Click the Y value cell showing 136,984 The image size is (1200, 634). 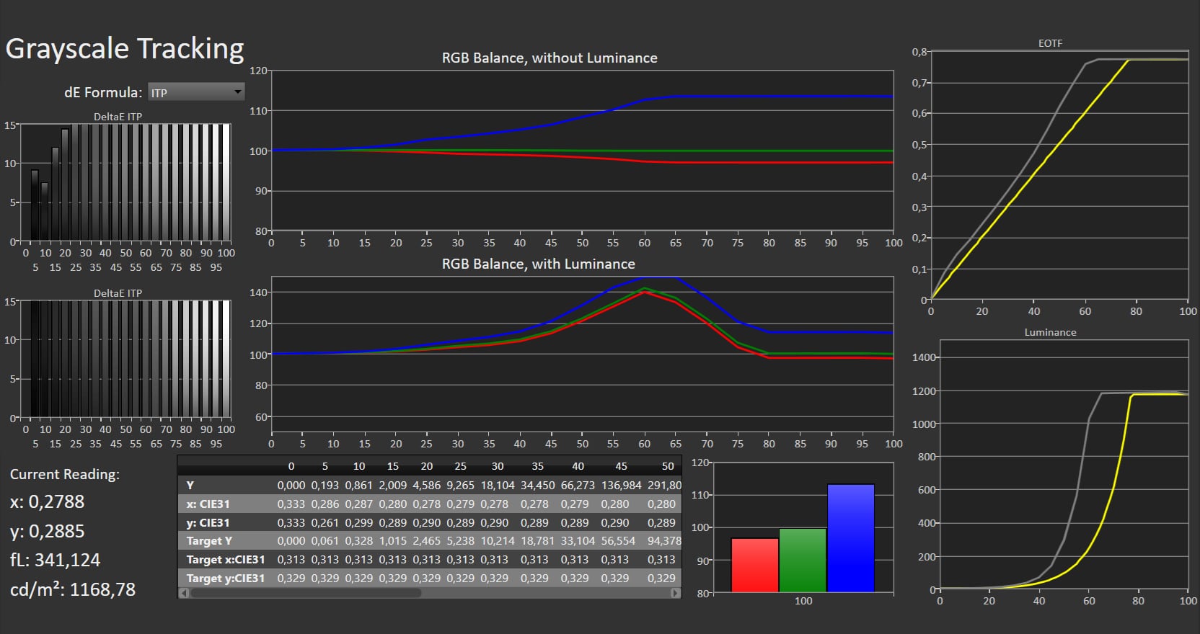(621, 485)
